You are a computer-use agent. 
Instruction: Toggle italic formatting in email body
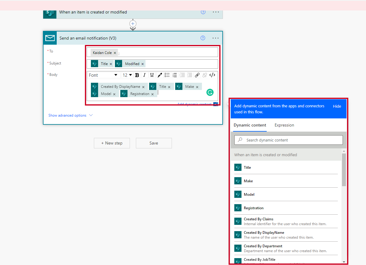pyautogui.click(x=144, y=75)
